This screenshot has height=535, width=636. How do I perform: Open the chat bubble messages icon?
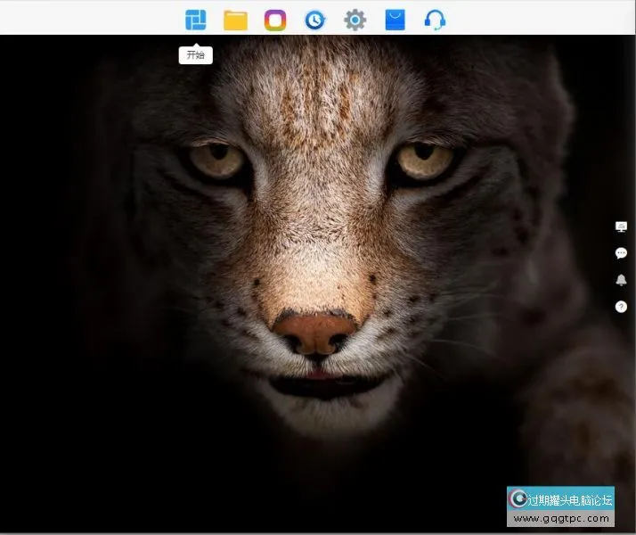[621, 253]
